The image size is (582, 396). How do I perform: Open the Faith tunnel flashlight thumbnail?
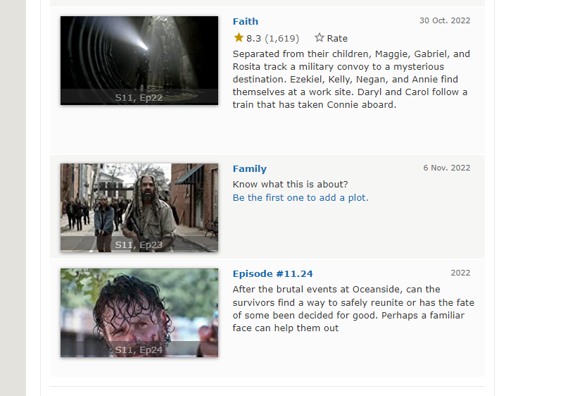139,61
